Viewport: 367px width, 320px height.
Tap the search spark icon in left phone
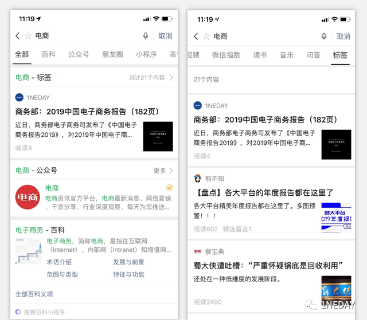click(x=28, y=35)
